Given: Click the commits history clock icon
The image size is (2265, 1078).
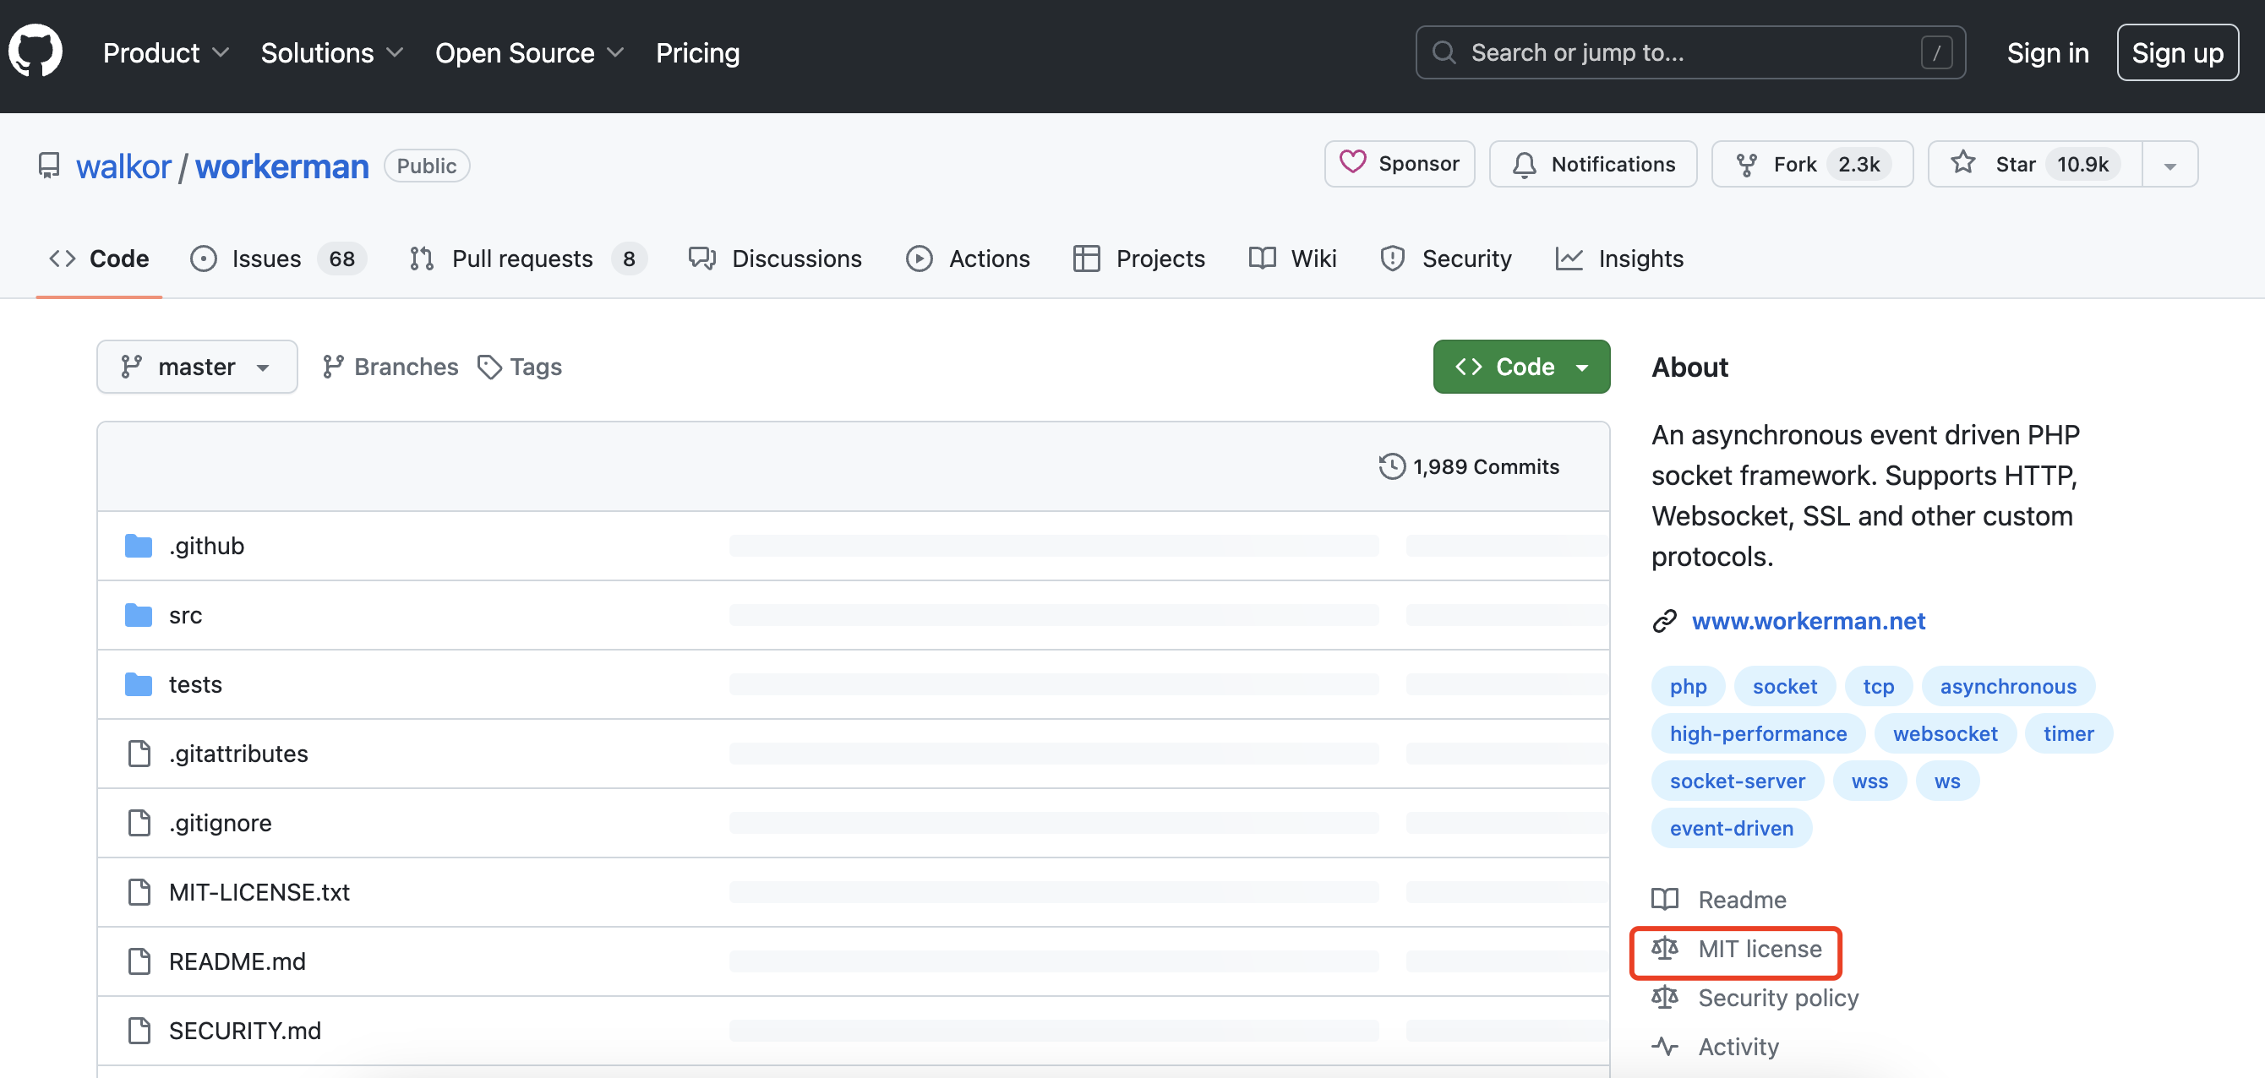Looking at the screenshot, I should click(x=1392, y=467).
